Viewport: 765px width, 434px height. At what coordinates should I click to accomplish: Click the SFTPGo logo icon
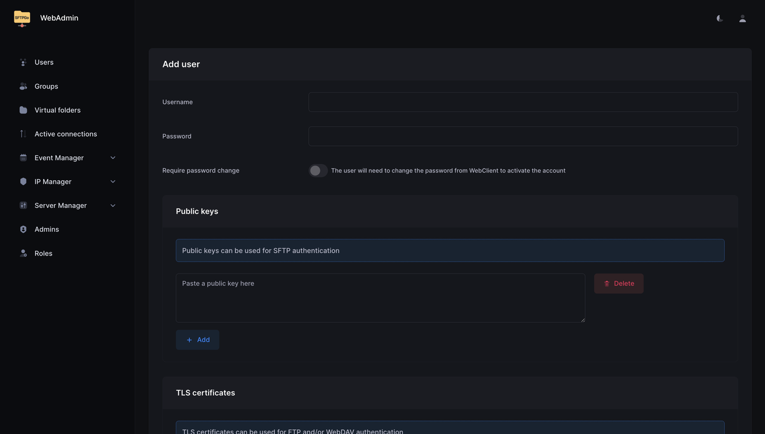point(22,18)
